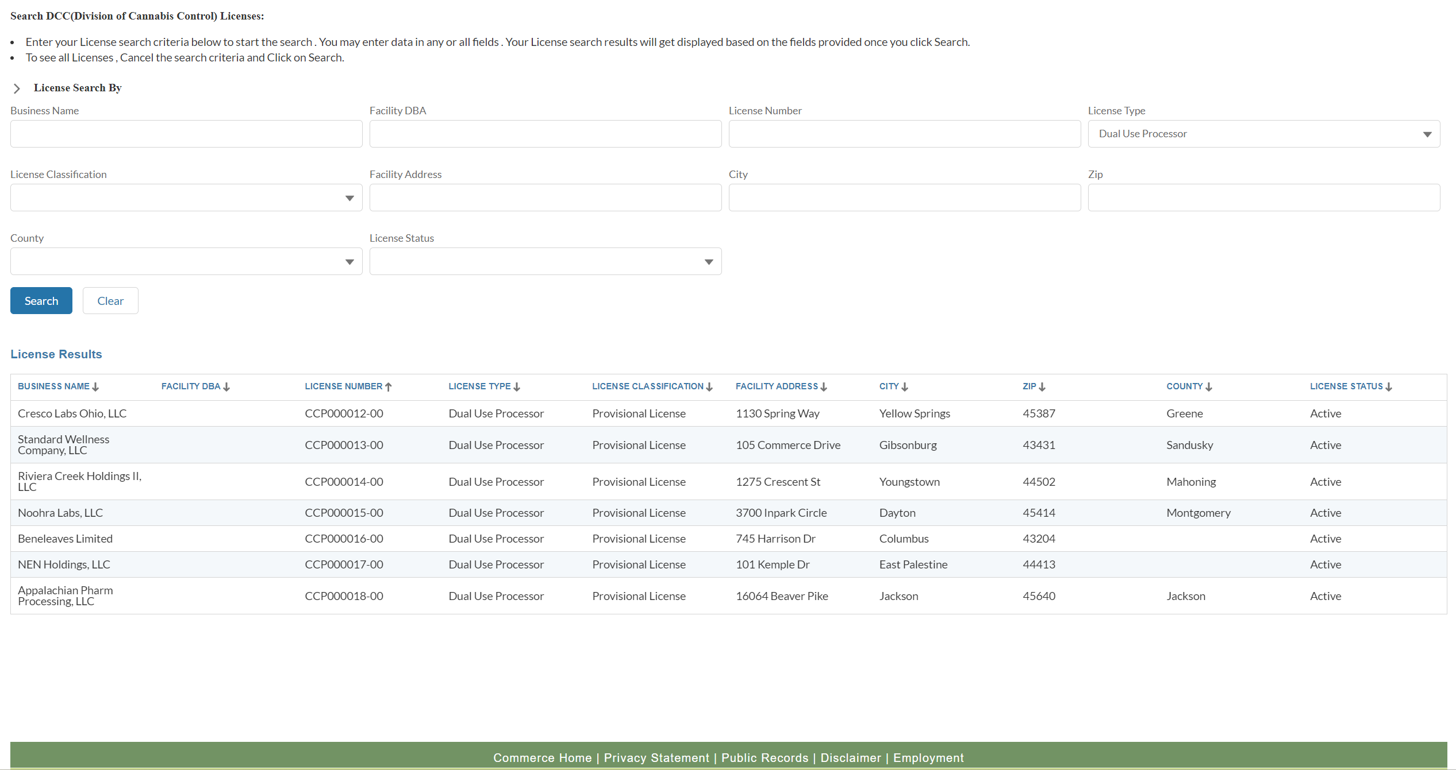
Task: Select license number CCP000013-00
Action: click(x=344, y=445)
